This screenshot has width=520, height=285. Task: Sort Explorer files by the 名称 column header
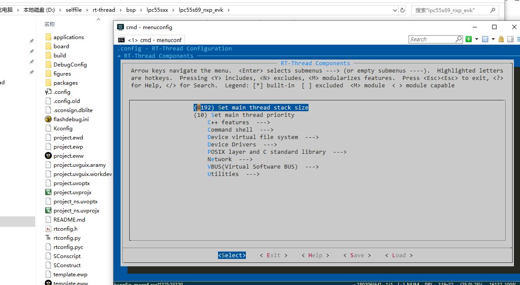[x=50, y=24]
